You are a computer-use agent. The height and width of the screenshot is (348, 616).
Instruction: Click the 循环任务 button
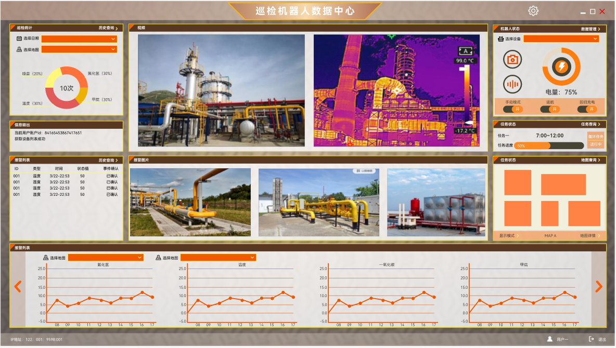595,136
